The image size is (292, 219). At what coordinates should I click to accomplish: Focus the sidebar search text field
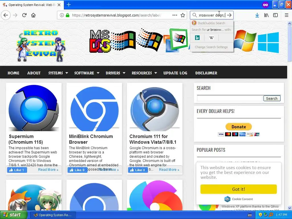point(230,98)
